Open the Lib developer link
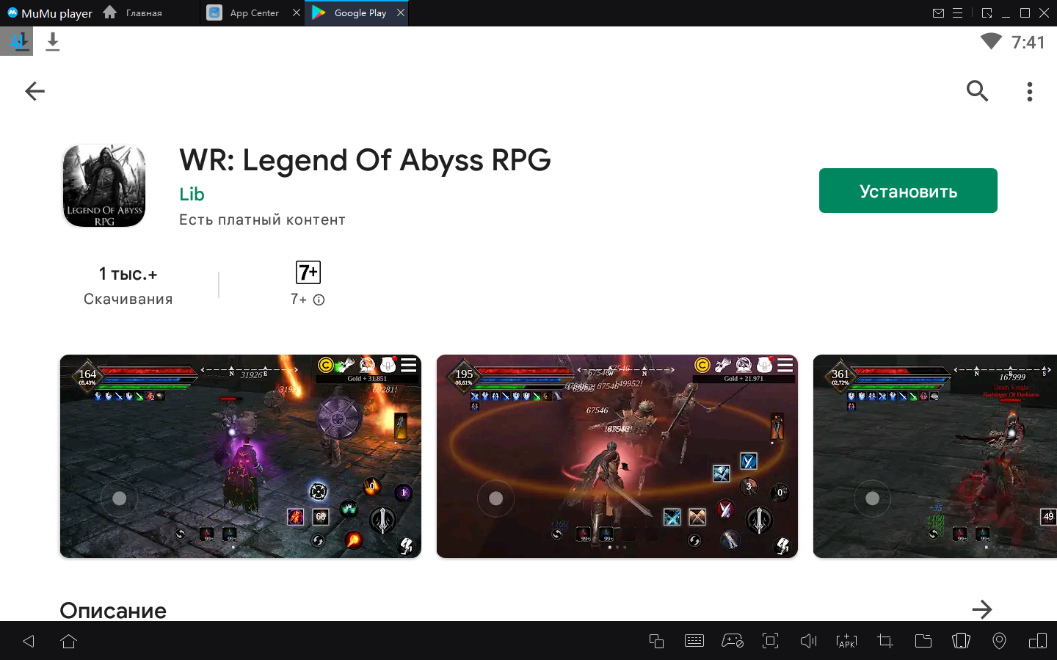The image size is (1057, 660). [x=192, y=194]
